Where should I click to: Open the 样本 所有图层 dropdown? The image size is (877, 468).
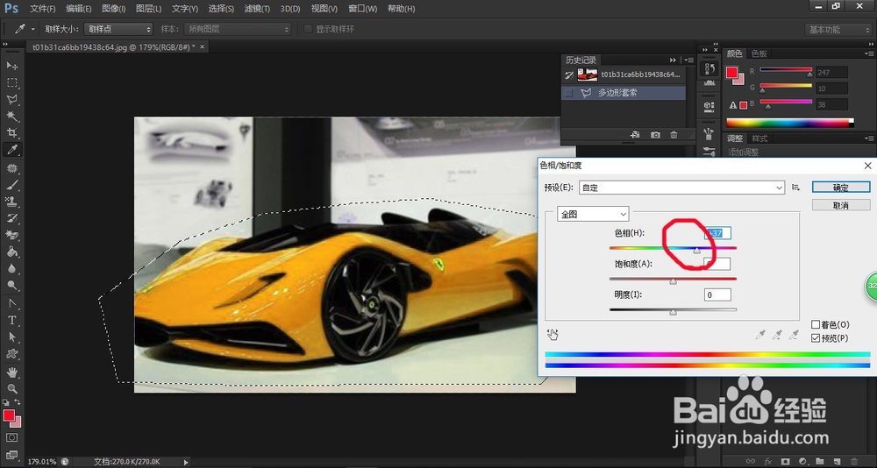click(x=239, y=29)
